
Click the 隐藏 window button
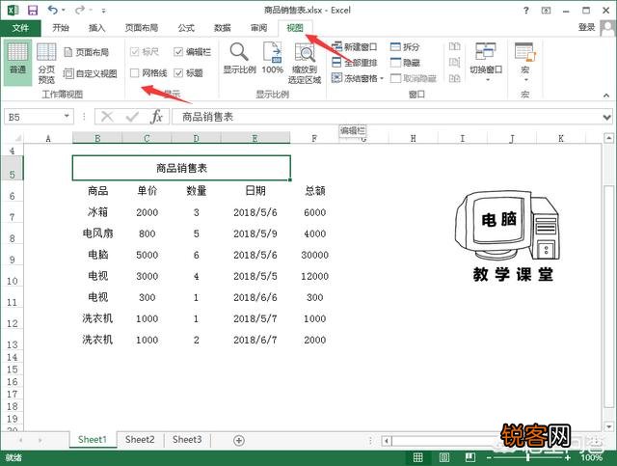pyautogui.click(x=405, y=63)
